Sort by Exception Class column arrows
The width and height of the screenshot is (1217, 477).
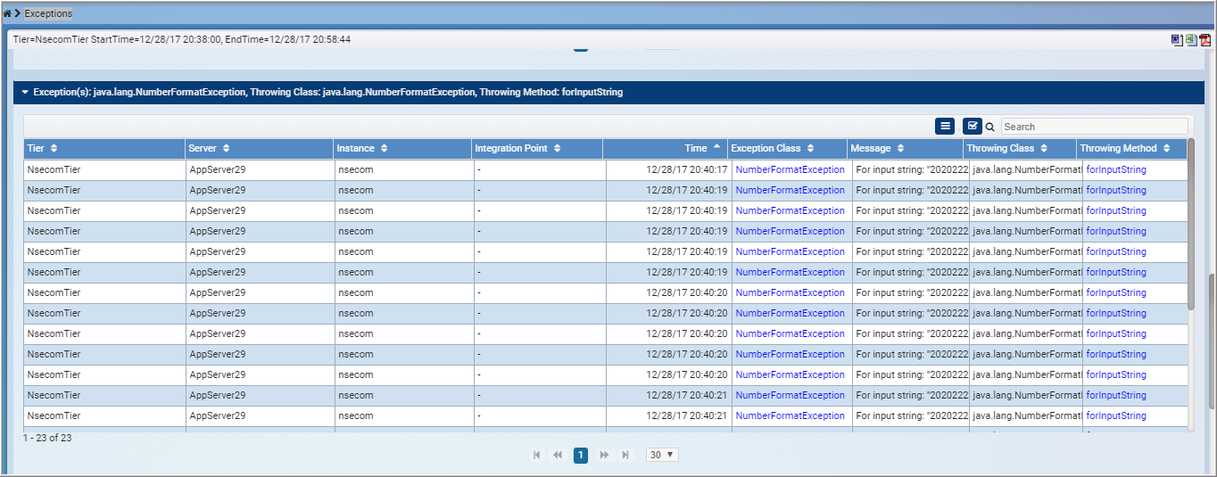pyautogui.click(x=810, y=148)
